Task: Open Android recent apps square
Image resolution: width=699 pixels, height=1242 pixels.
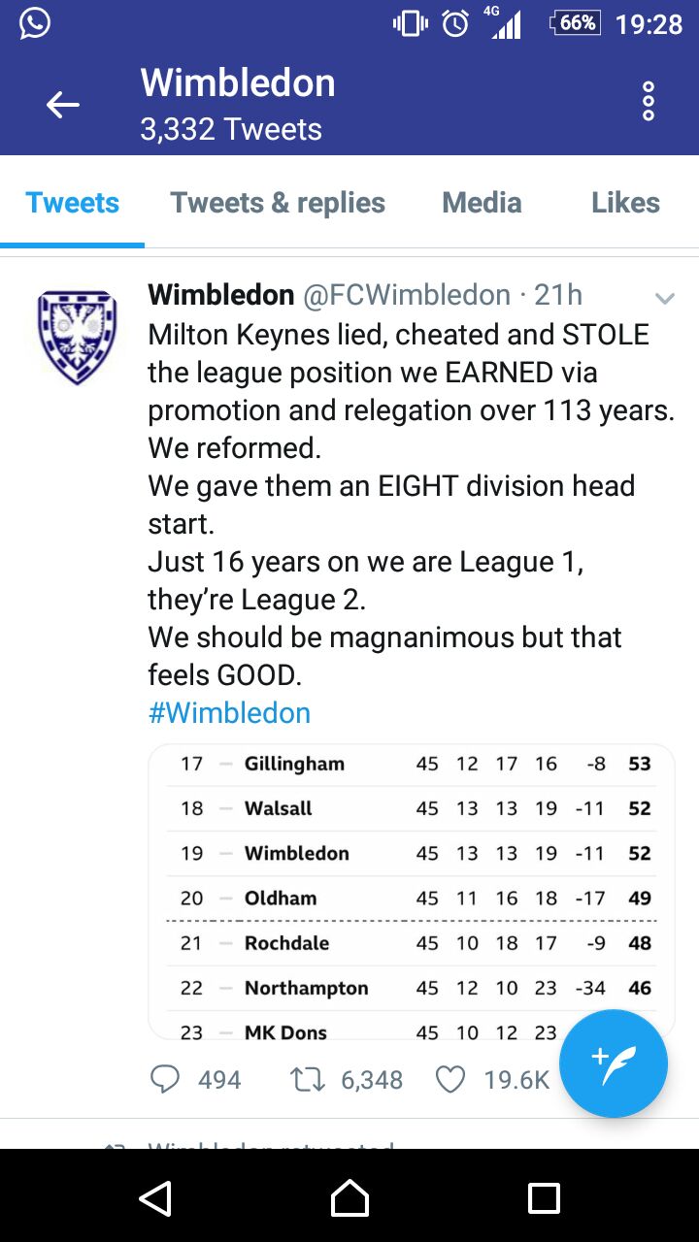Action: point(544,1198)
